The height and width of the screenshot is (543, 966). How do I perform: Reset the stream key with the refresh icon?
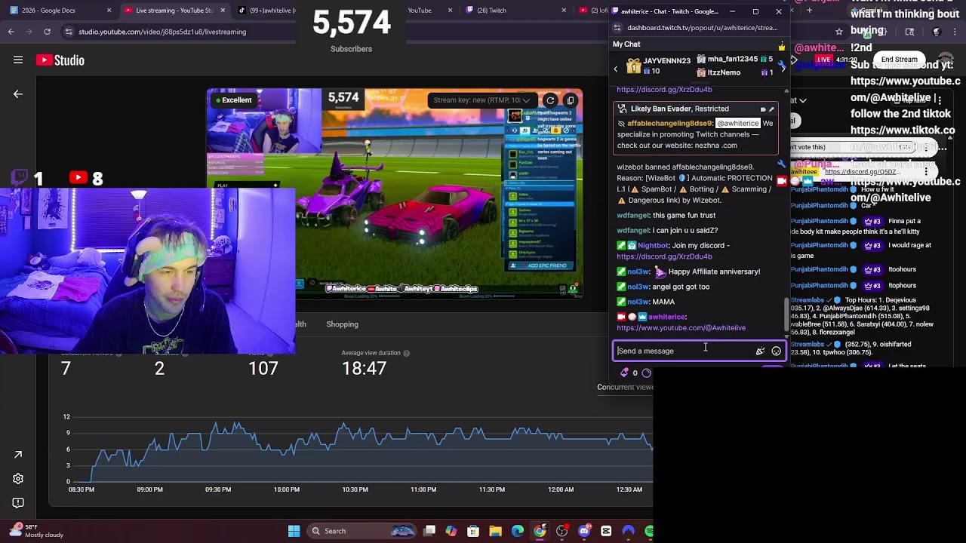550,100
